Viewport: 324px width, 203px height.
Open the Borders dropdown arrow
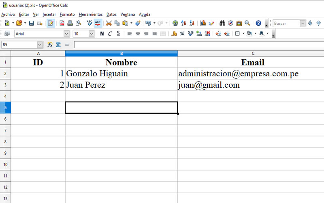click(243, 34)
